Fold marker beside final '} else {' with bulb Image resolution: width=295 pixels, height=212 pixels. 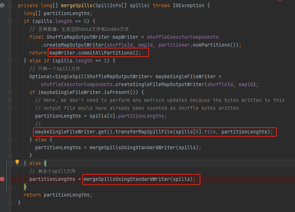[x=10, y=164]
